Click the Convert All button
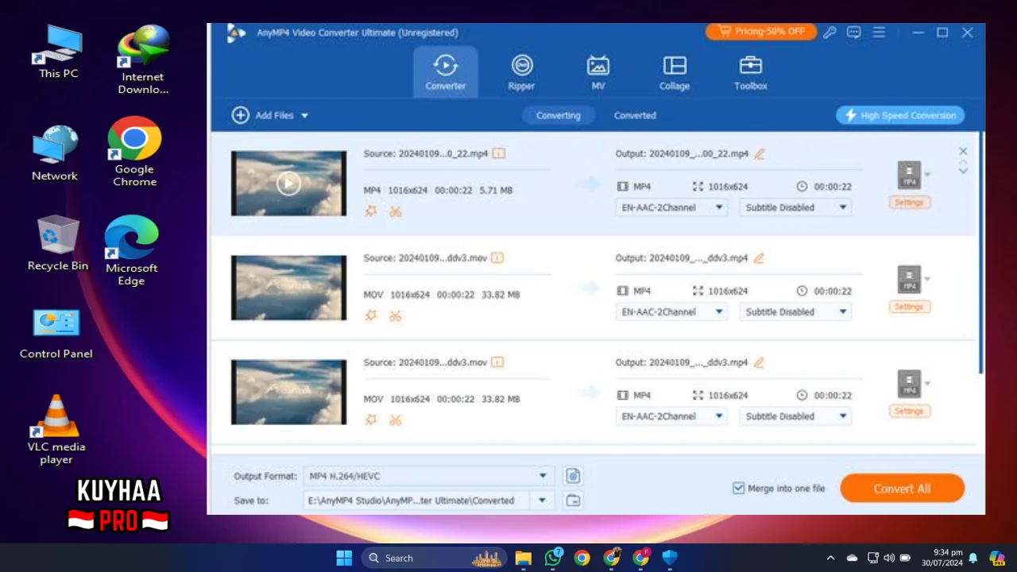The height and width of the screenshot is (572, 1017). 902,489
